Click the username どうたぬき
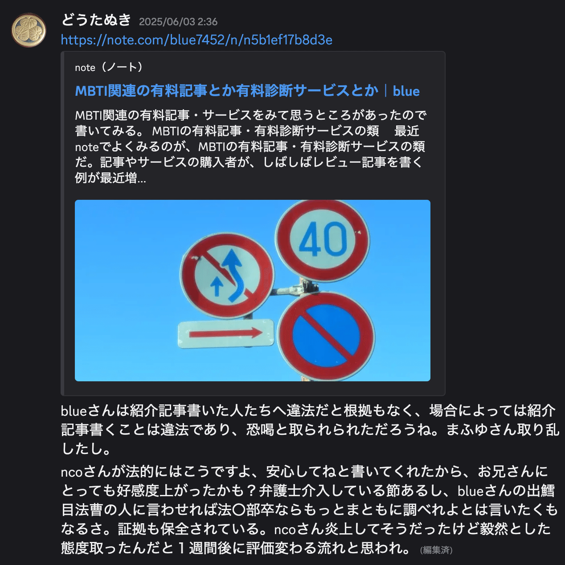Image resolution: width=565 pixels, height=565 pixels. [x=96, y=20]
